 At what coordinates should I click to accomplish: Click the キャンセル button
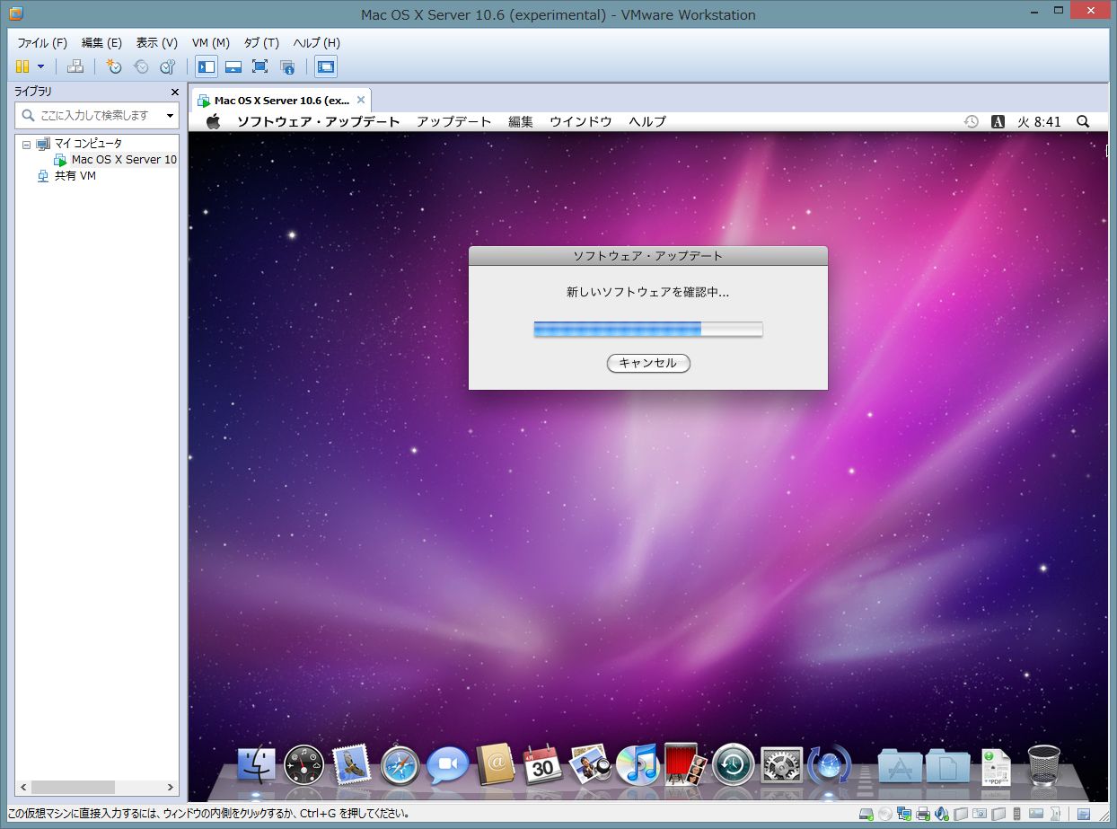coord(648,363)
